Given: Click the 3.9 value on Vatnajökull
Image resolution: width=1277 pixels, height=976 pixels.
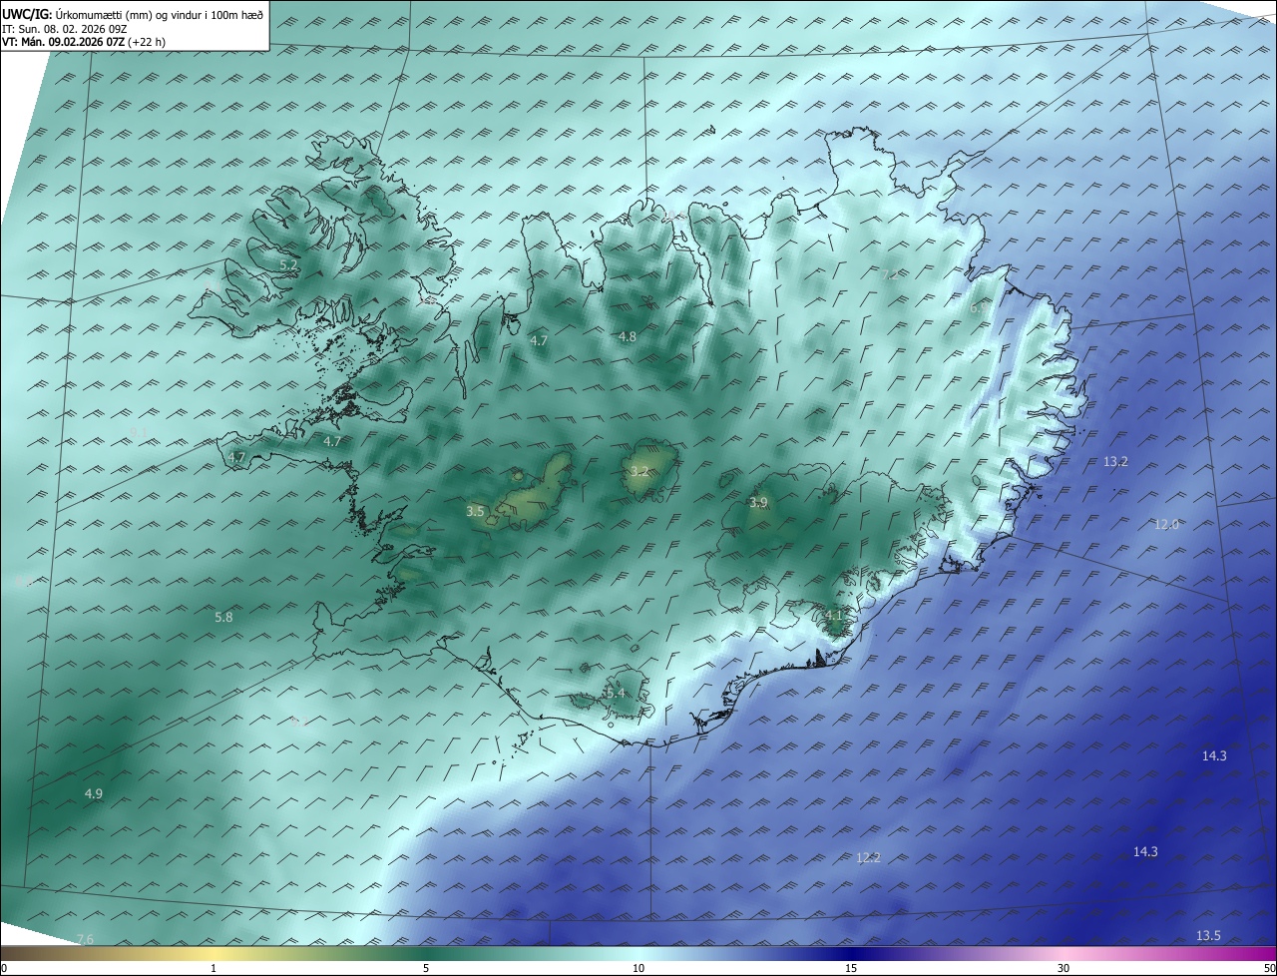Looking at the screenshot, I should [x=758, y=502].
